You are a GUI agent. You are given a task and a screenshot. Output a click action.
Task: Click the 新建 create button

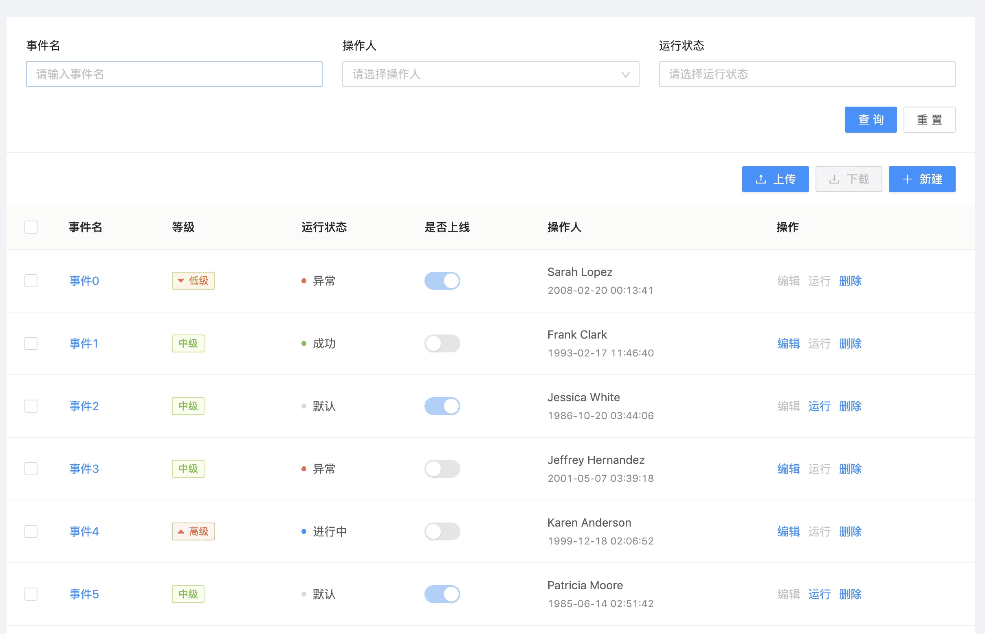coord(922,179)
